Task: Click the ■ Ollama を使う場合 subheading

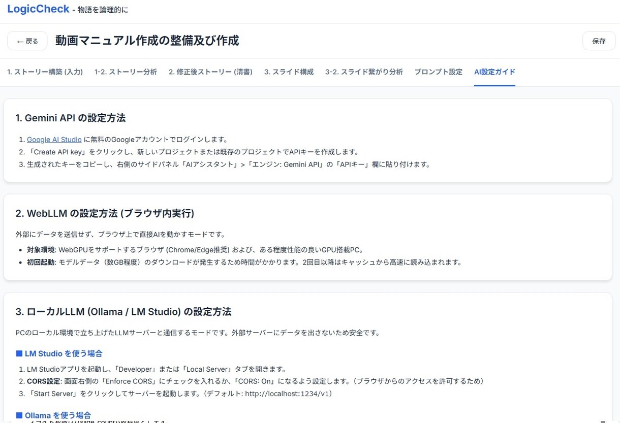Action: [53, 415]
